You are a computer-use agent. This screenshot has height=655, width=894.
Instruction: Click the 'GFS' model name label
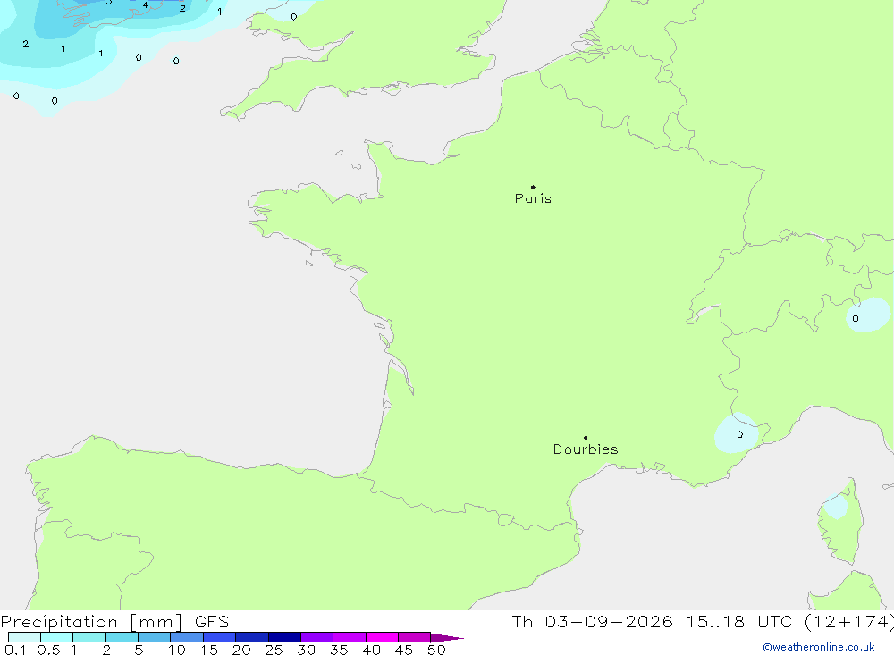[x=212, y=622]
